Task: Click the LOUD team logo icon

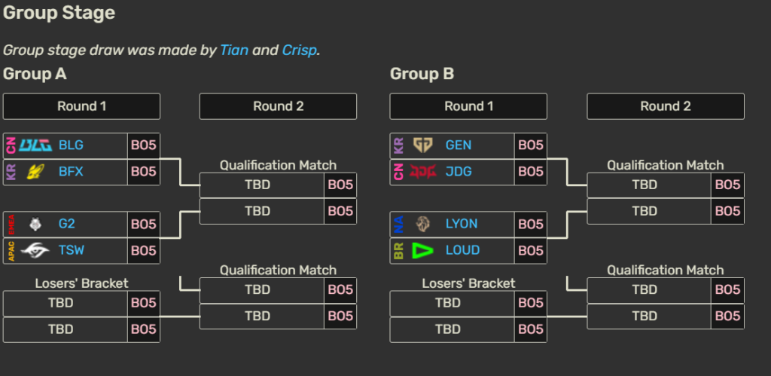Action: (x=422, y=250)
